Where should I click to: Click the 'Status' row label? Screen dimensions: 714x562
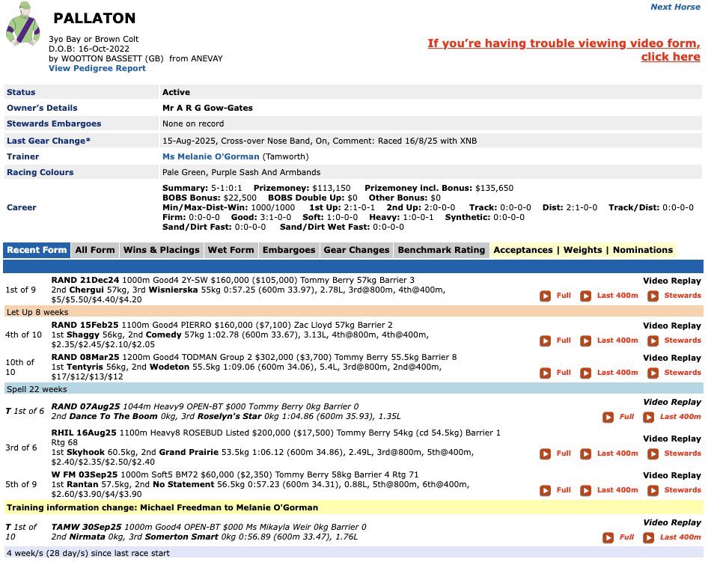pyautogui.click(x=21, y=93)
